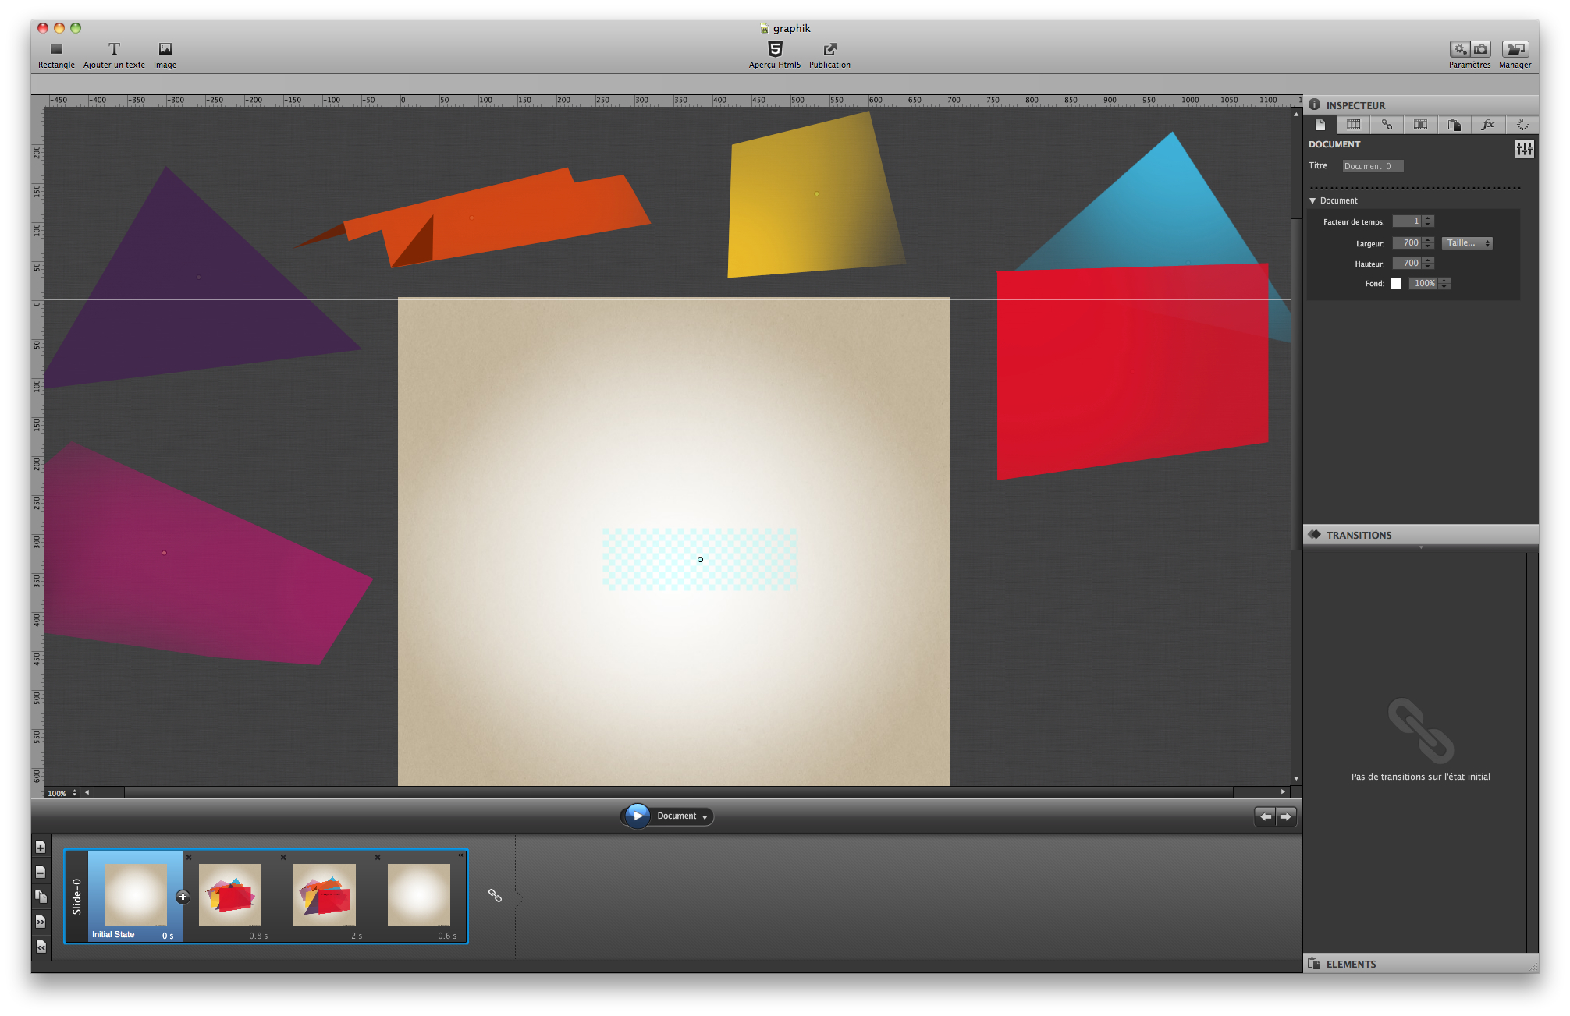Click Ajouter un texte tool
The image size is (1570, 1016).
(114, 50)
